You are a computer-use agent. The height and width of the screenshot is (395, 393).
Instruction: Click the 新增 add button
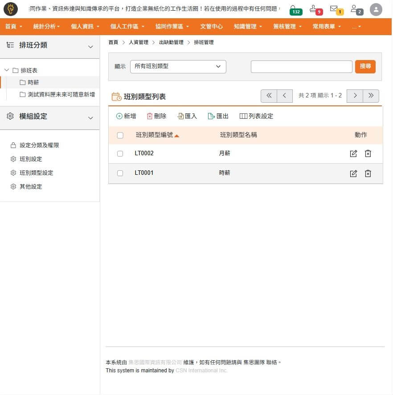tap(126, 116)
